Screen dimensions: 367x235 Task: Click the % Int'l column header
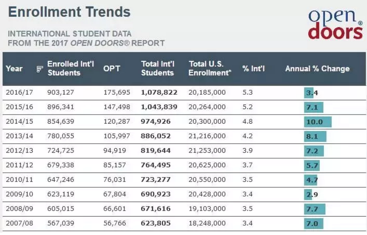tap(254, 69)
